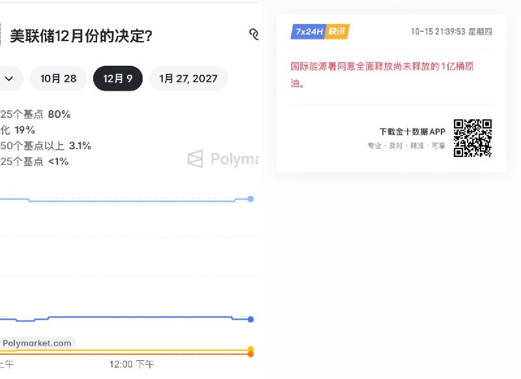This screenshot has height=379, width=521.
Task: Switch to the 1月 27, 2027 tab
Action: 188,79
